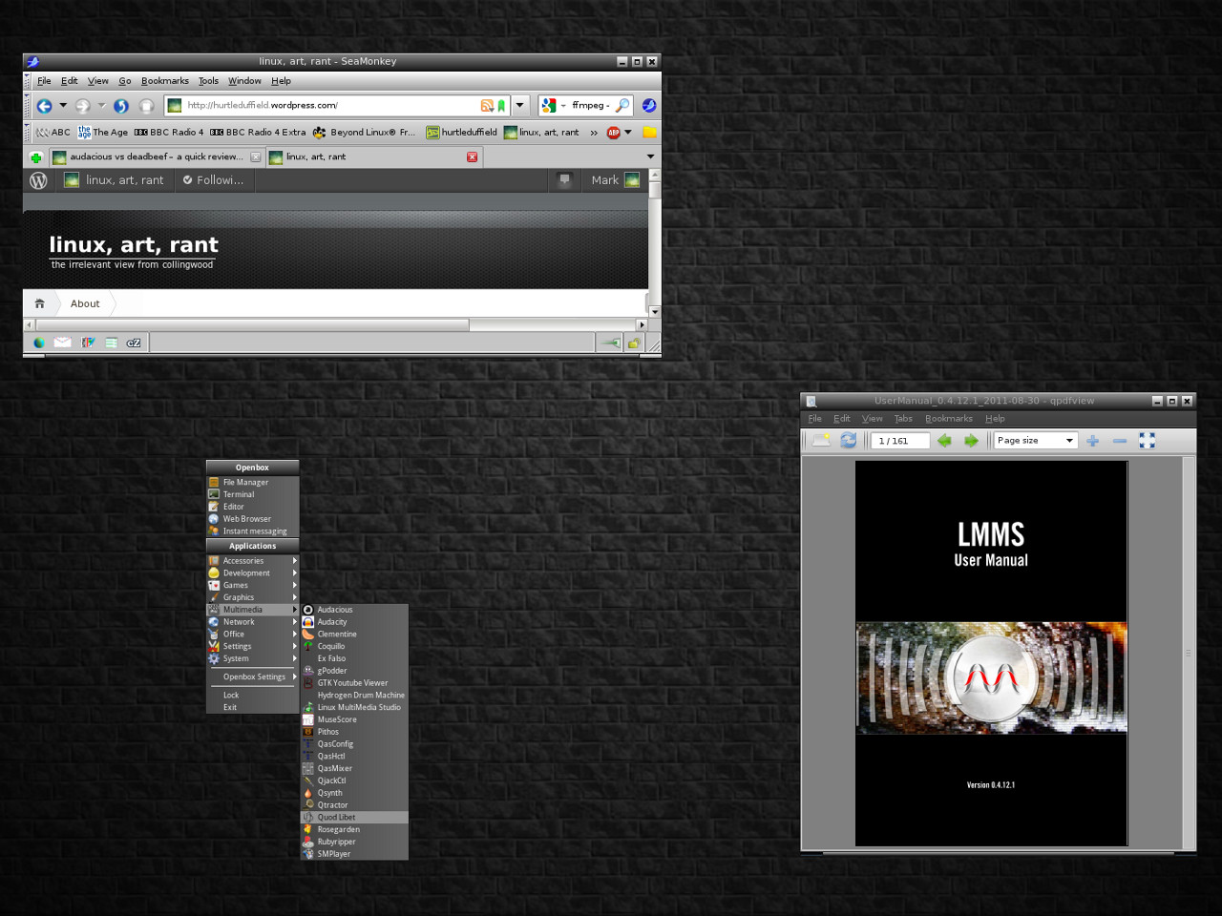Open the yellow bookmarks folder icon
The width and height of the screenshot is (1222, 916).
[650, 133]
